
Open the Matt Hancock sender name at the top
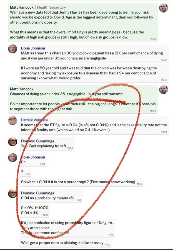[22, 7]
